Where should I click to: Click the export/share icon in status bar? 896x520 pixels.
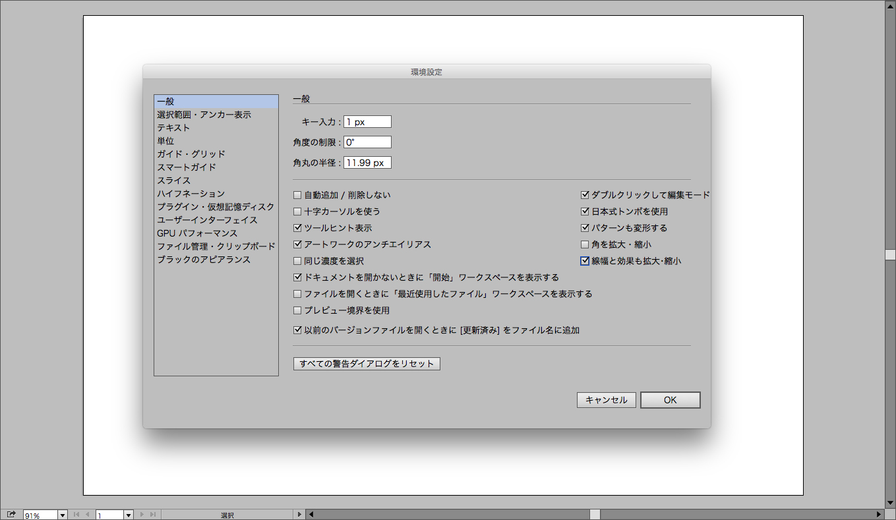point(11,515)
